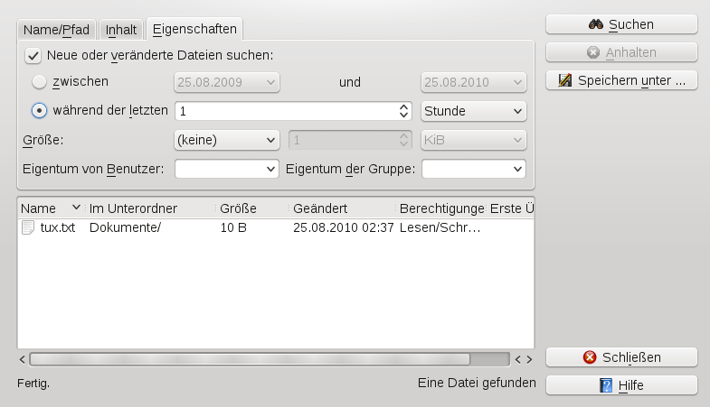Expand Eigentum von Benutzer combo box
Viewport: 710px width, 407px height.
(x=226, y=169)
